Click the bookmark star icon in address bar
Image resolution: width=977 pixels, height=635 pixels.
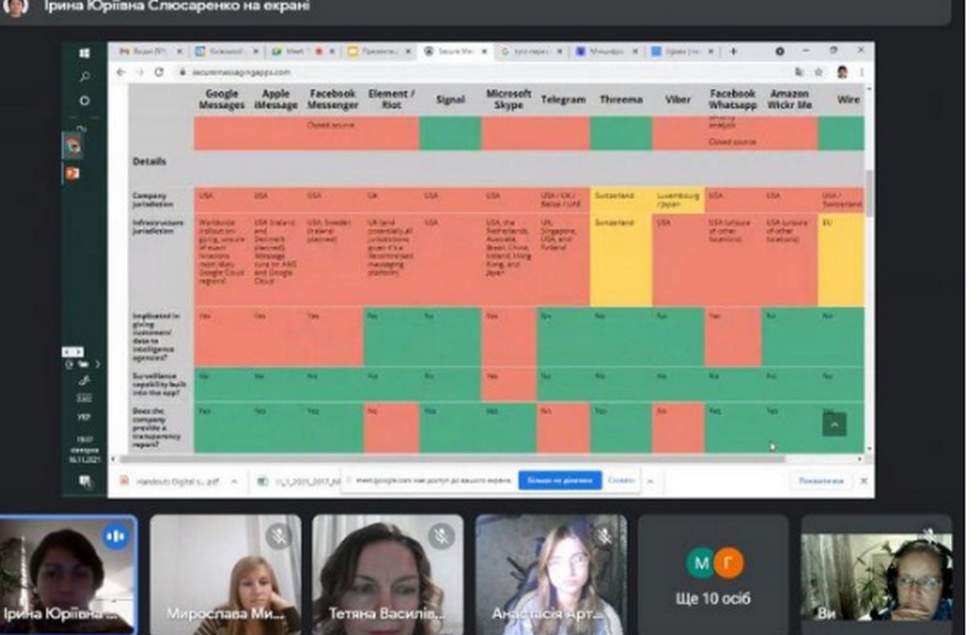click(x=820, y=72)
